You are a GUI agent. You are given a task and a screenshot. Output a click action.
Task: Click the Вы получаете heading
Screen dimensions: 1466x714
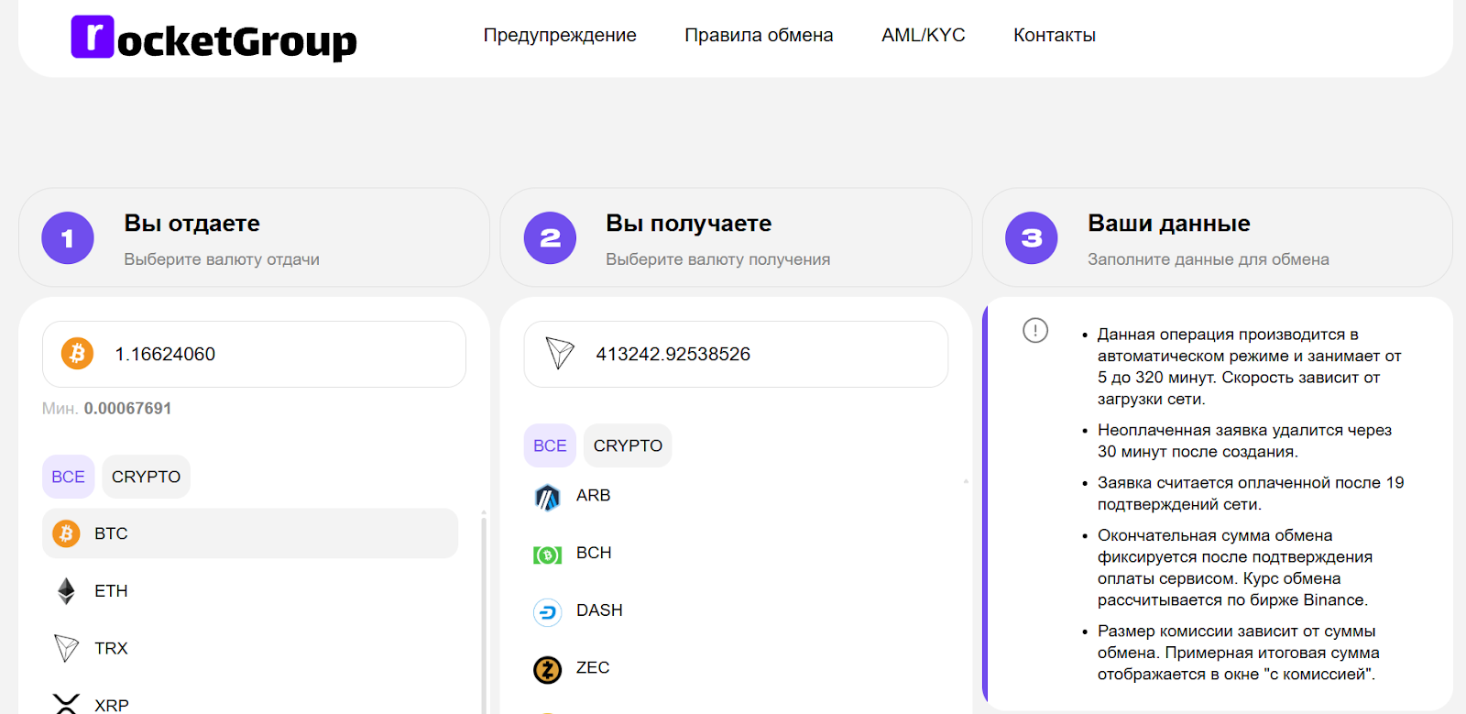tap(689, 224)
